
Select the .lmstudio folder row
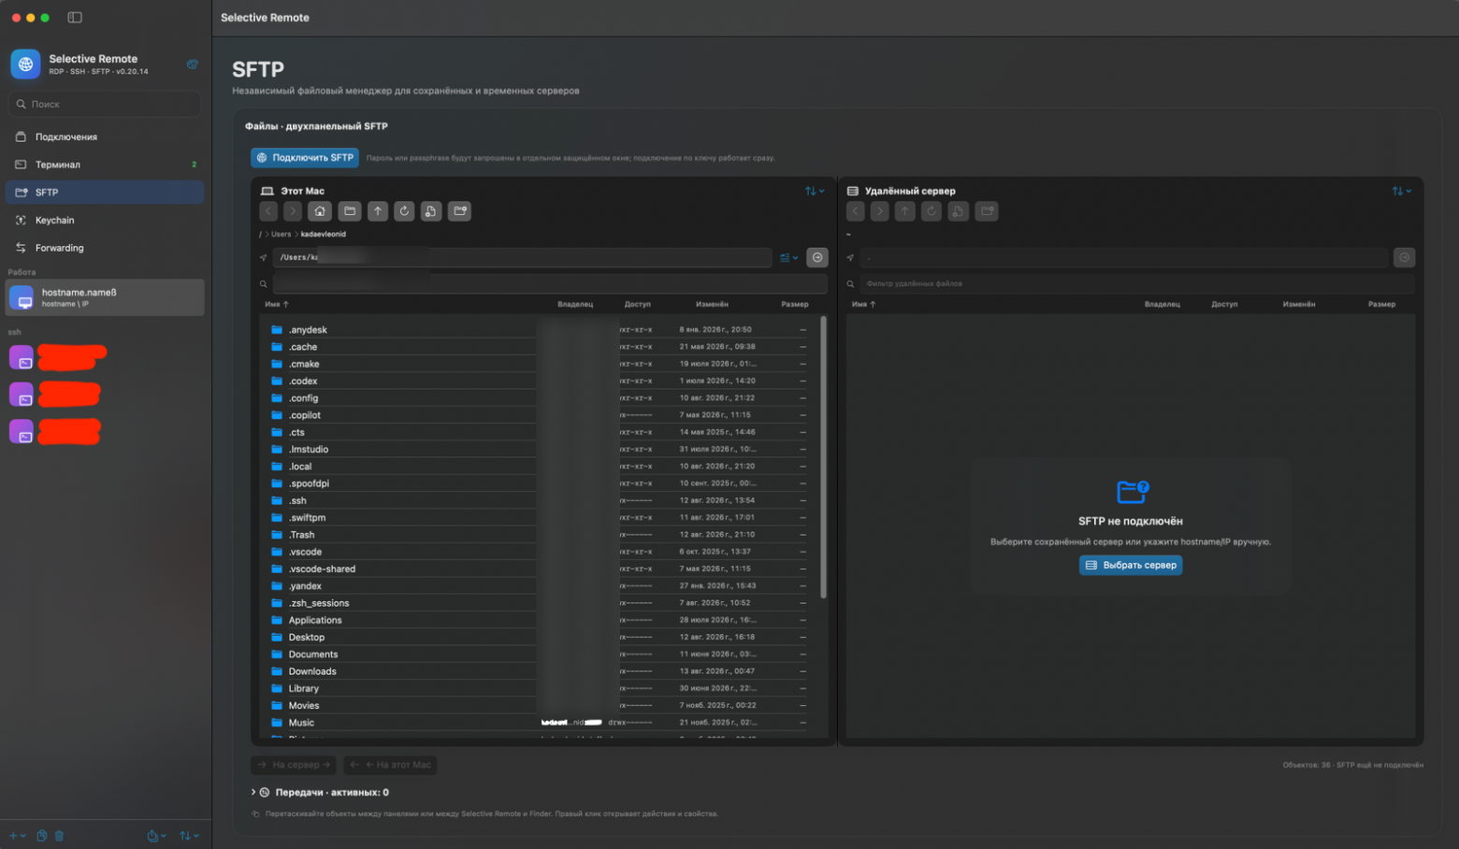[538, 449]
